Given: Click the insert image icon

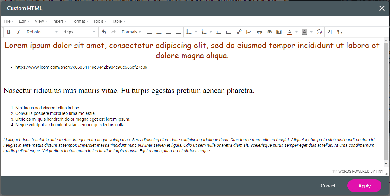Looking at the screenshot, I should tap(249, 32).
